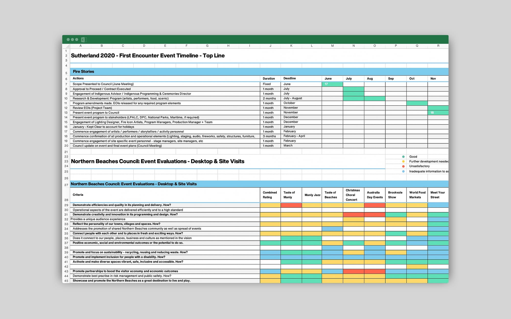The image size is (511, 319).
Task: Click 'Promote partnerships to boost the visitor economy'
Action: [125, 271]
